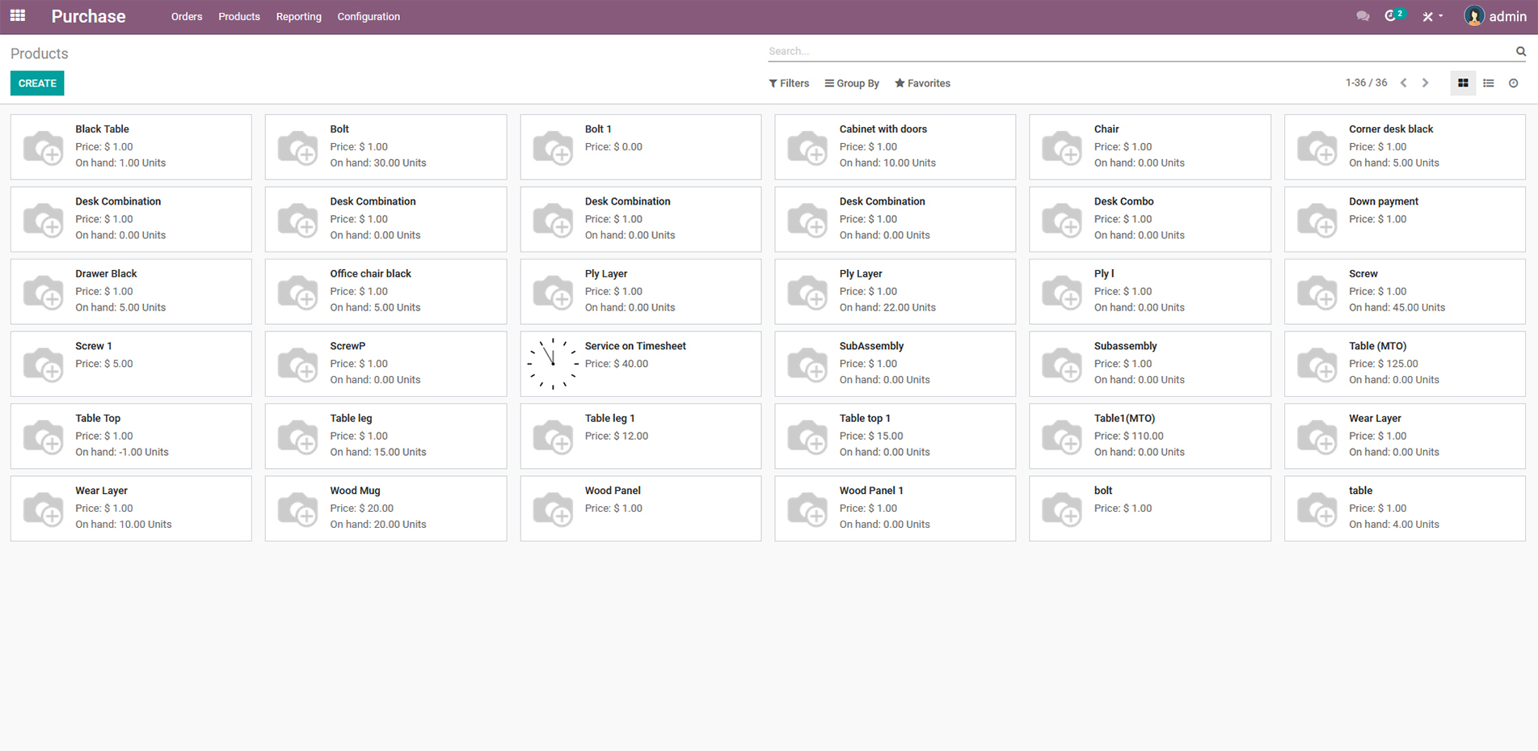Image resolution: width=1538 pixels, height=751 pixels.
Task: Open the Orders menu
Action: (187, 17)
